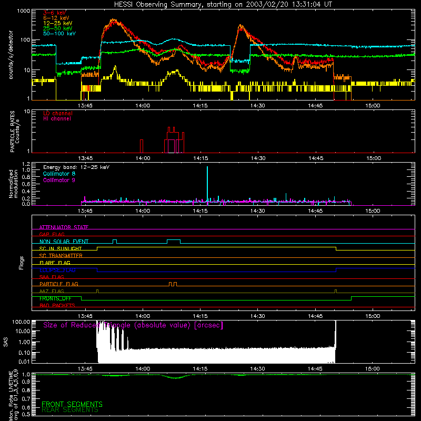Select the 'HI channel' legend label
This screenshot has width=421, height=421.
click(x=57, y=119)
